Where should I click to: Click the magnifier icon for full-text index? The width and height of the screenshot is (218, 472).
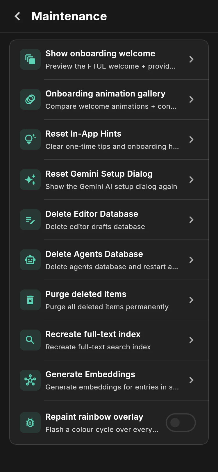tap(30, 340)
